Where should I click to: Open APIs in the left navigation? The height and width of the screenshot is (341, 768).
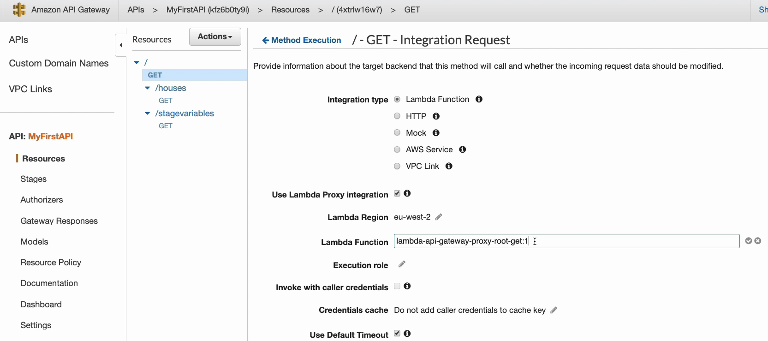18,40
